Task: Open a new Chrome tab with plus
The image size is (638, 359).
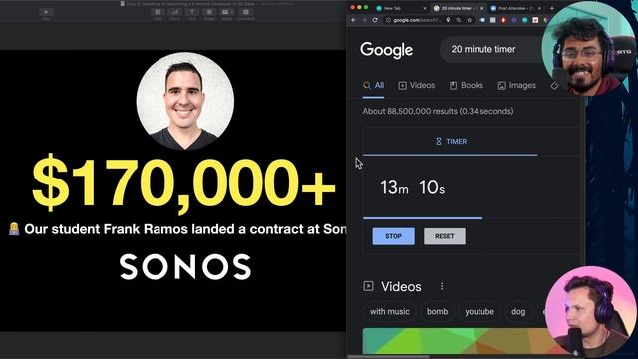Action: click(552, 8)
